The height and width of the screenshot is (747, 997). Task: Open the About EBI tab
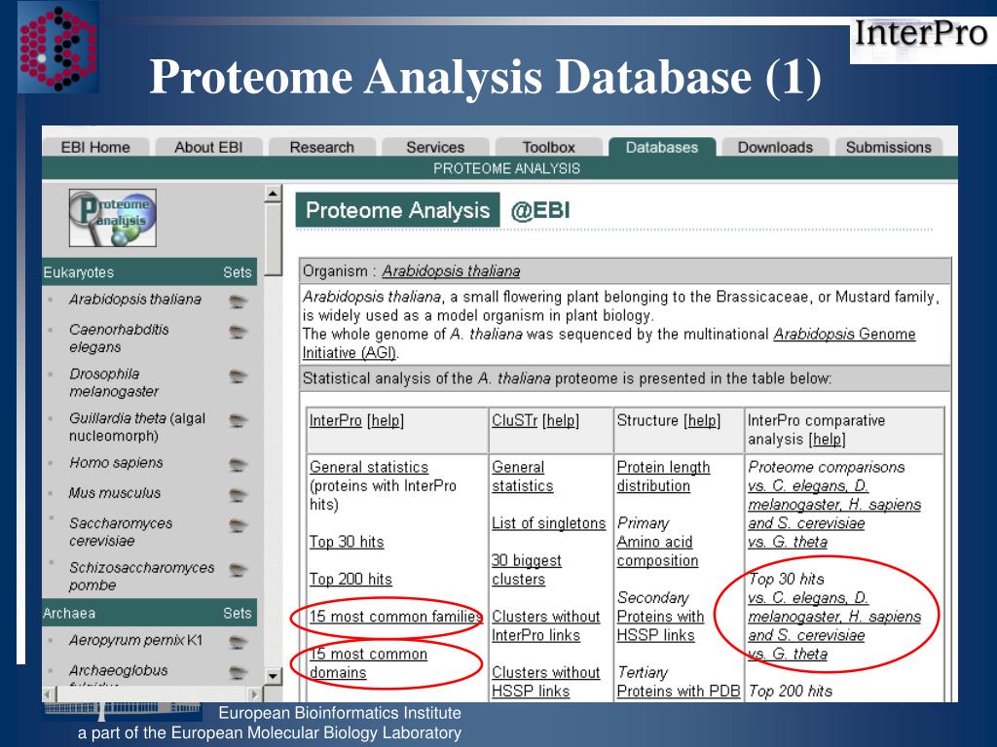pos(208,148)
